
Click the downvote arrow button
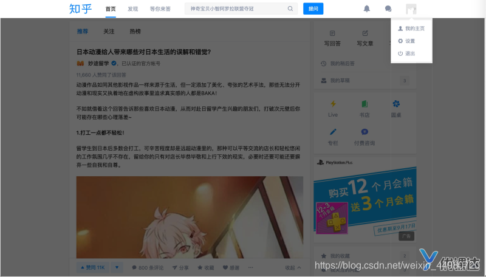117,267
